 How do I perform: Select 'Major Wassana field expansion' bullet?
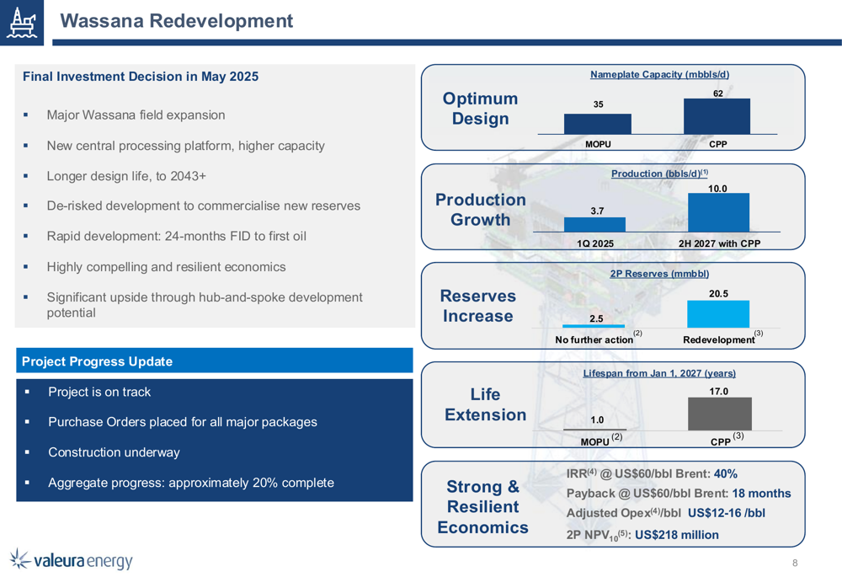(x=136, y=115)
